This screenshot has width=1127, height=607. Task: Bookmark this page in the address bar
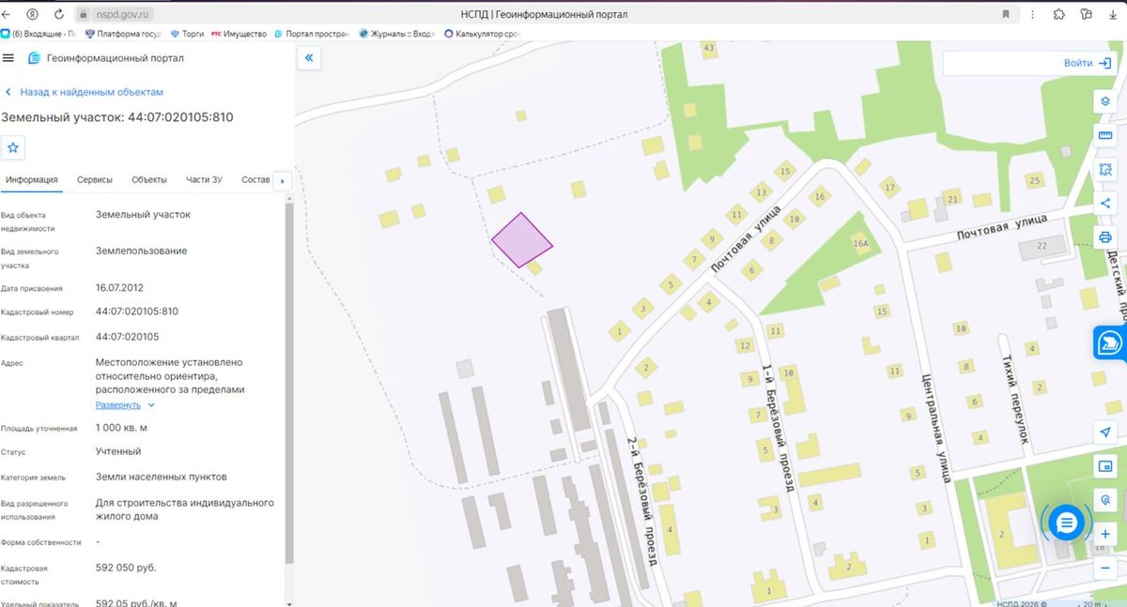pyautogui.click(x=1006, y=14)
